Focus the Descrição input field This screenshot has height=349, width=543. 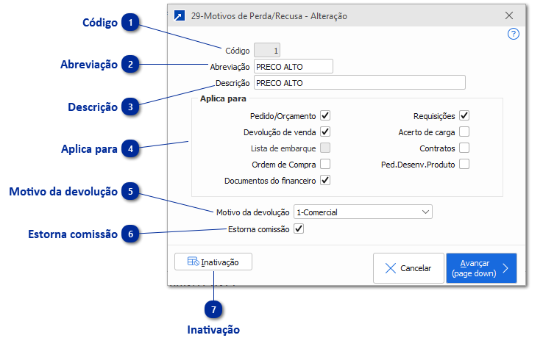(x=359, y=83)
